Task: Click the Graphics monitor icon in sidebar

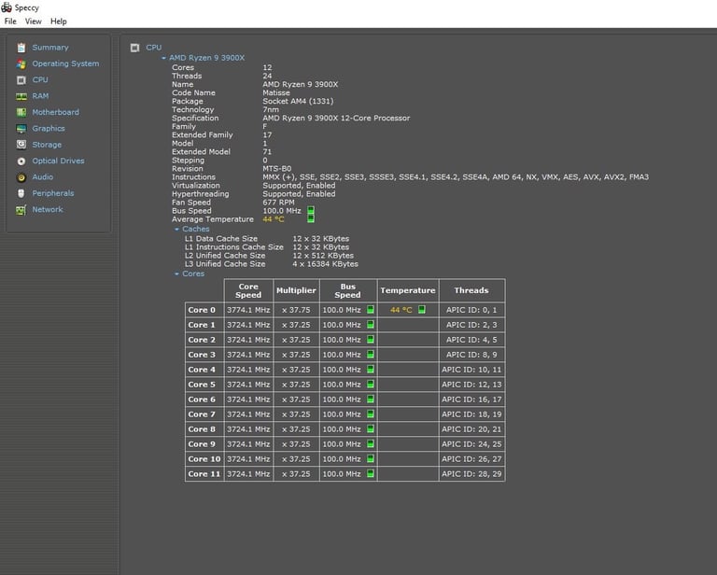Action: pos(21,129)
